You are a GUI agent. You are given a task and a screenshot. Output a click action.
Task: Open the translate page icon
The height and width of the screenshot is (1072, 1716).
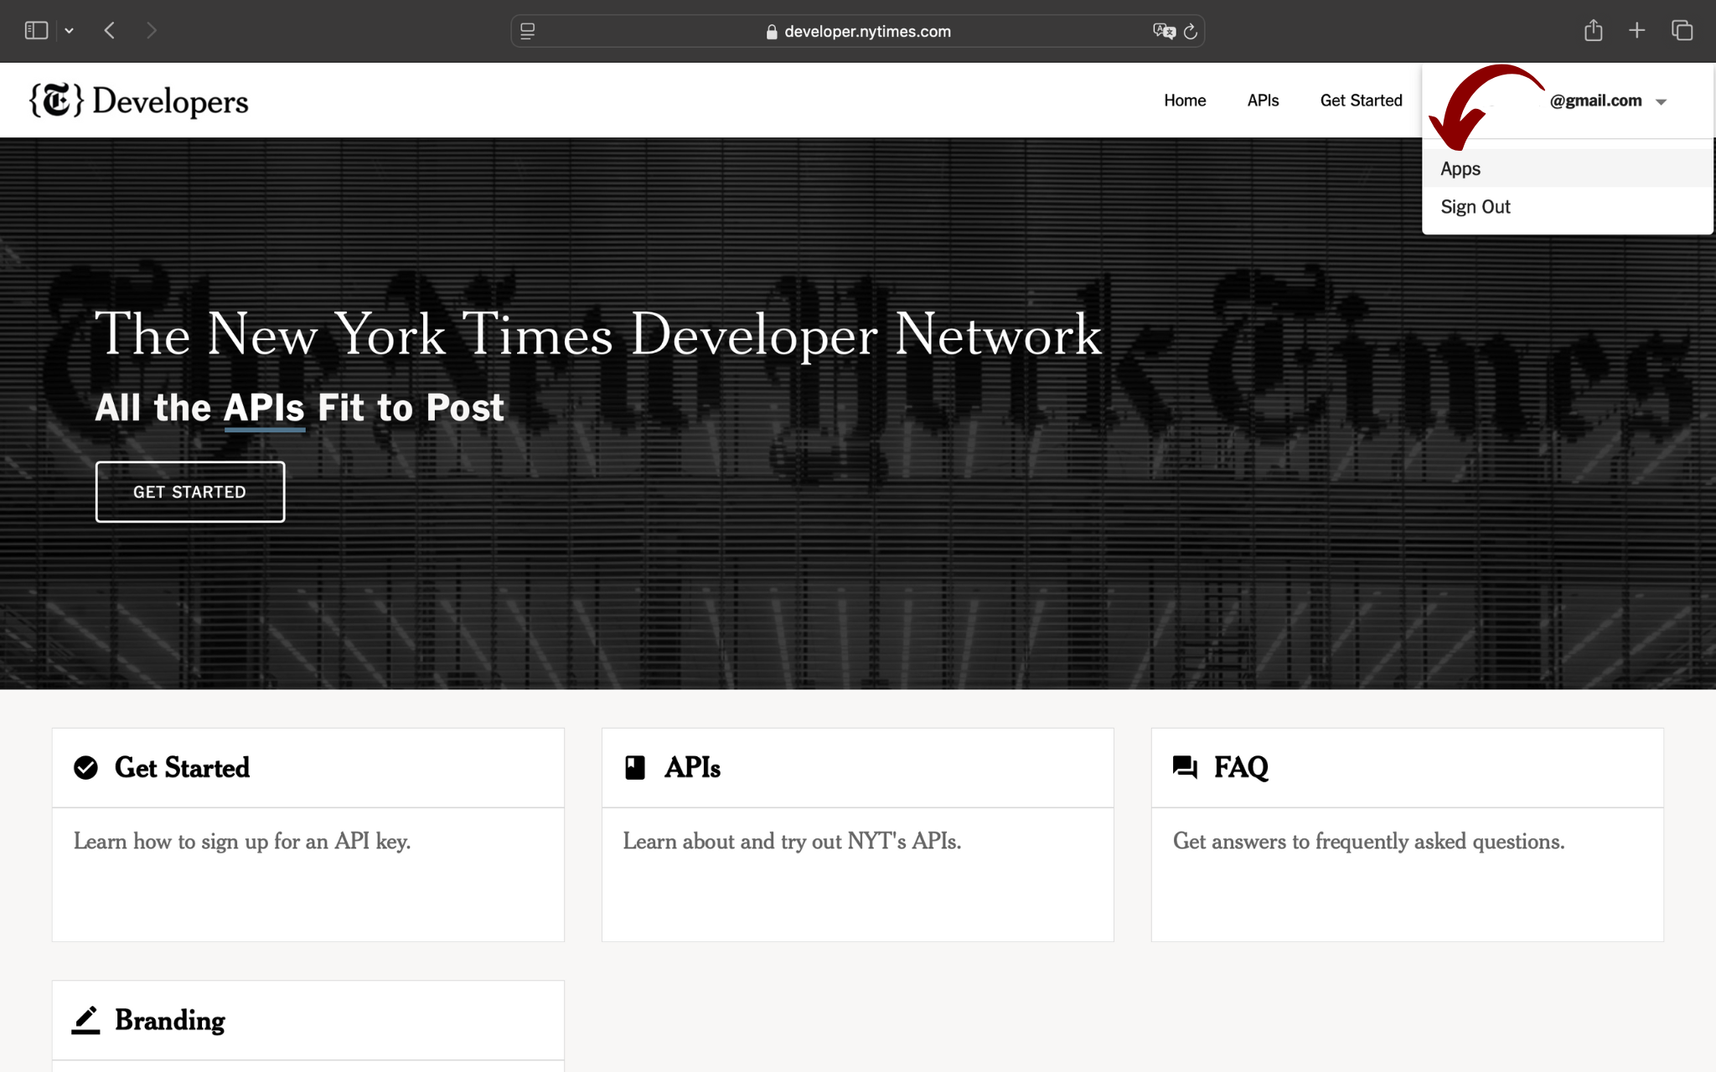click(x=1164, y=31)
